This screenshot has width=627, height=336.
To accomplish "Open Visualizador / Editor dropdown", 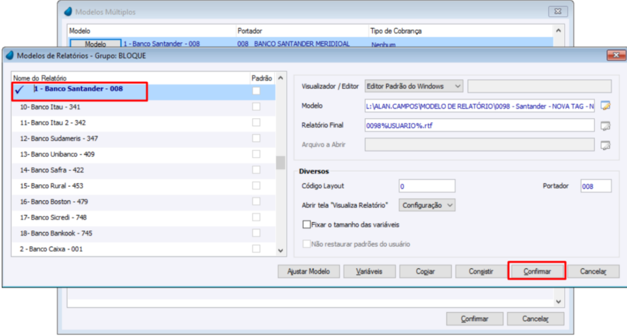I will (413, 86).
